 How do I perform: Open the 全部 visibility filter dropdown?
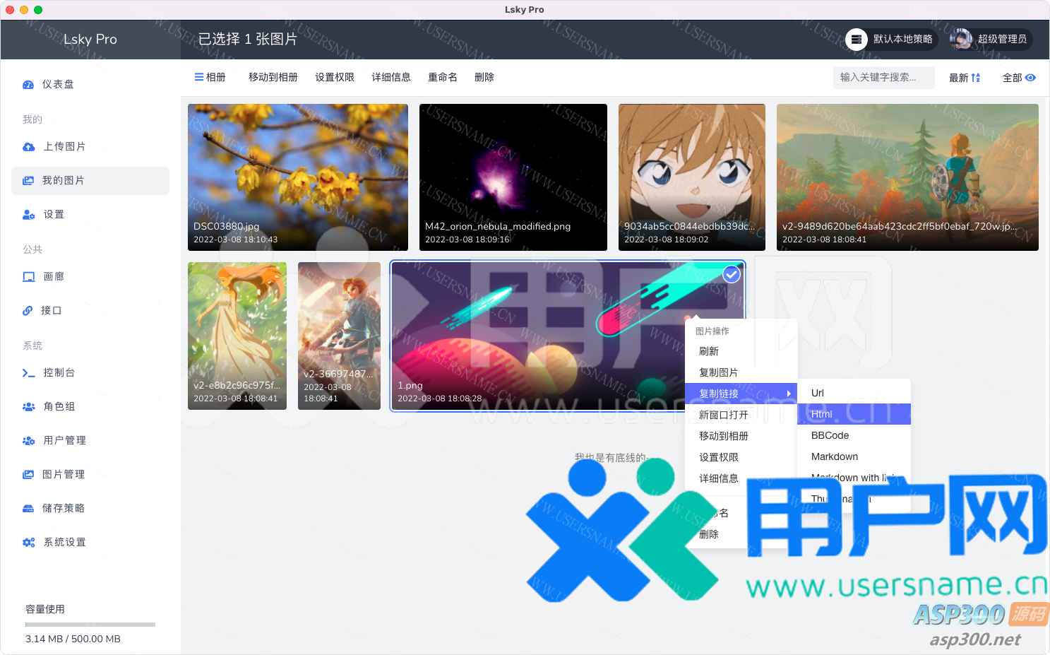click(1019, 78)
